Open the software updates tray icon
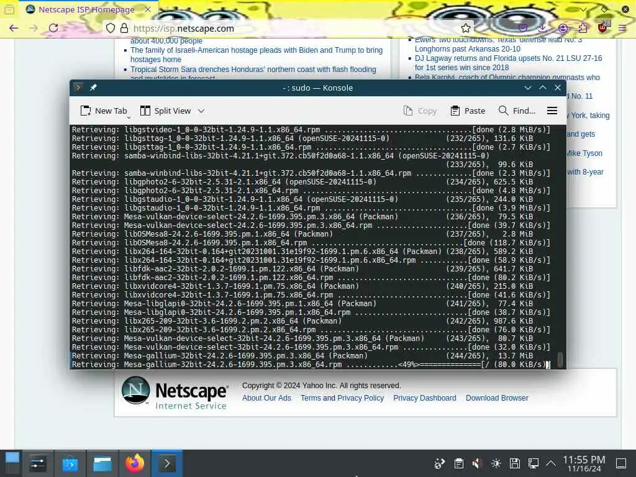 click(x=440, y=463)
